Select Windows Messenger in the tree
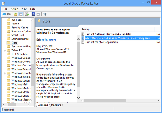The width and height of the screenshot is (162, 113). (21, 100)
